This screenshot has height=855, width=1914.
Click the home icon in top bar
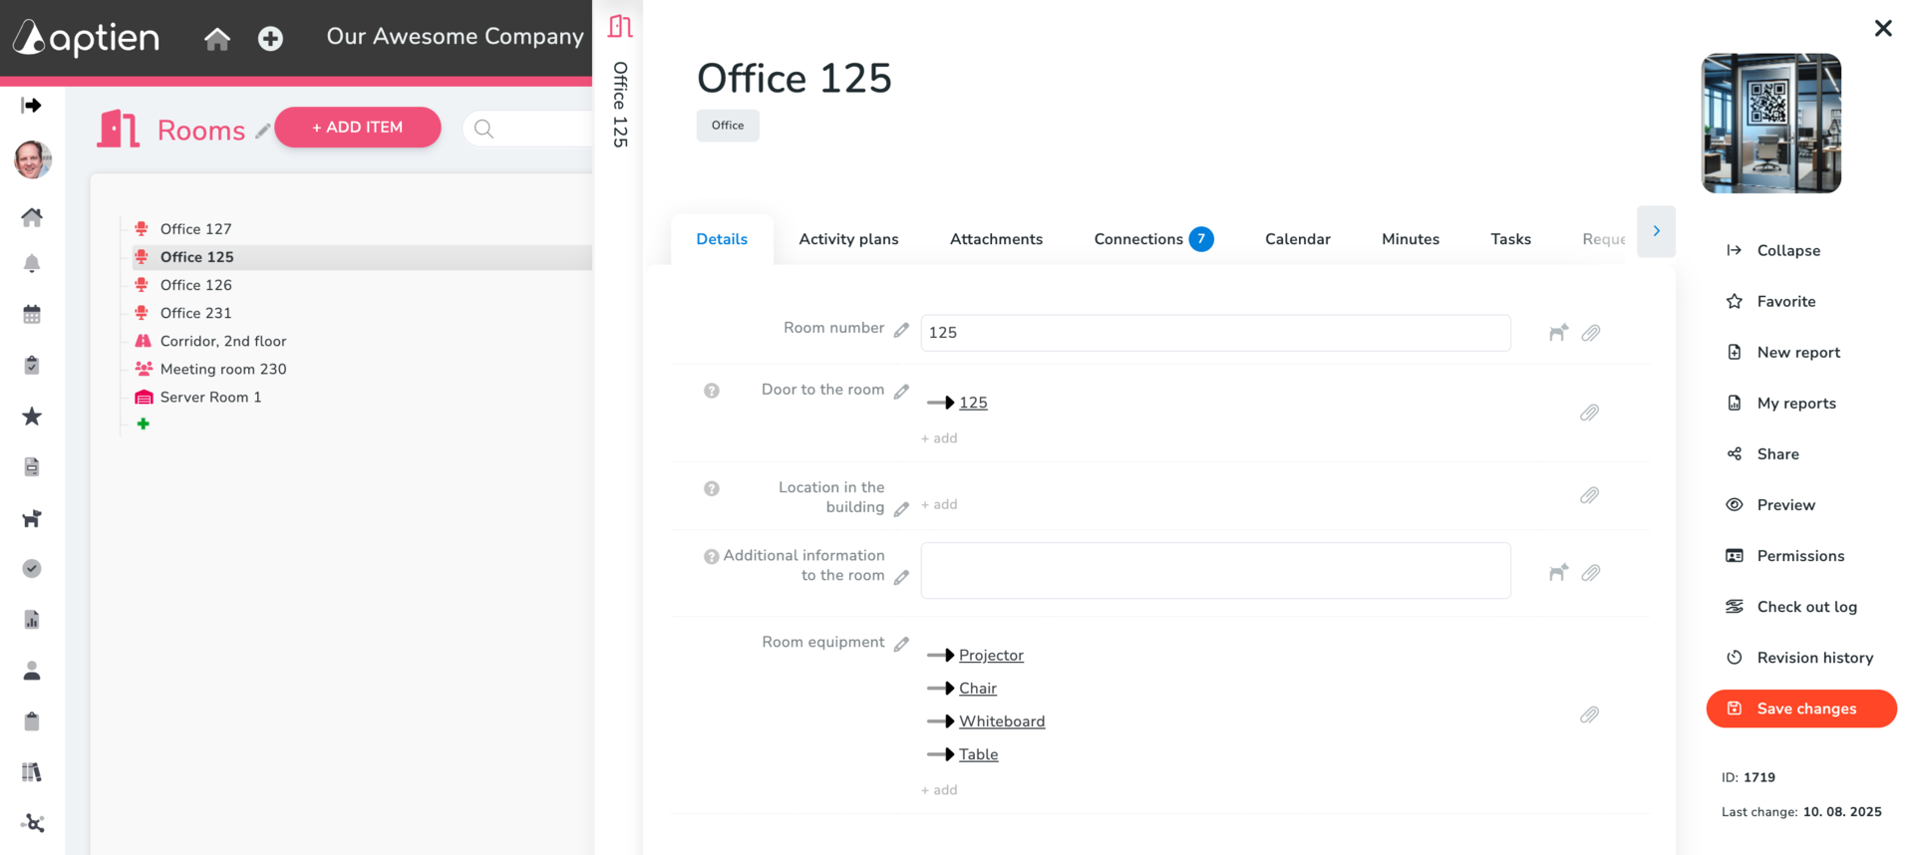pos(217,39)
